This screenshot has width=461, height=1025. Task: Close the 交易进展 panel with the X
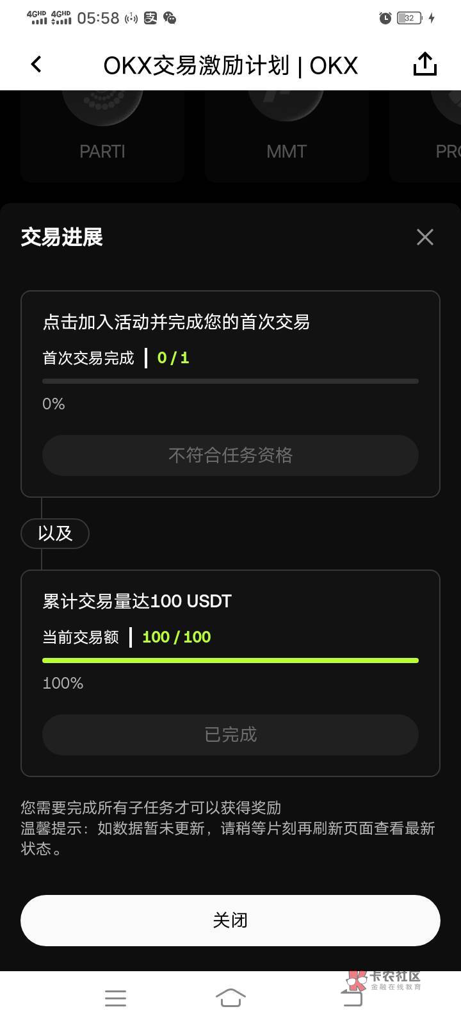[x=425, y=237]
